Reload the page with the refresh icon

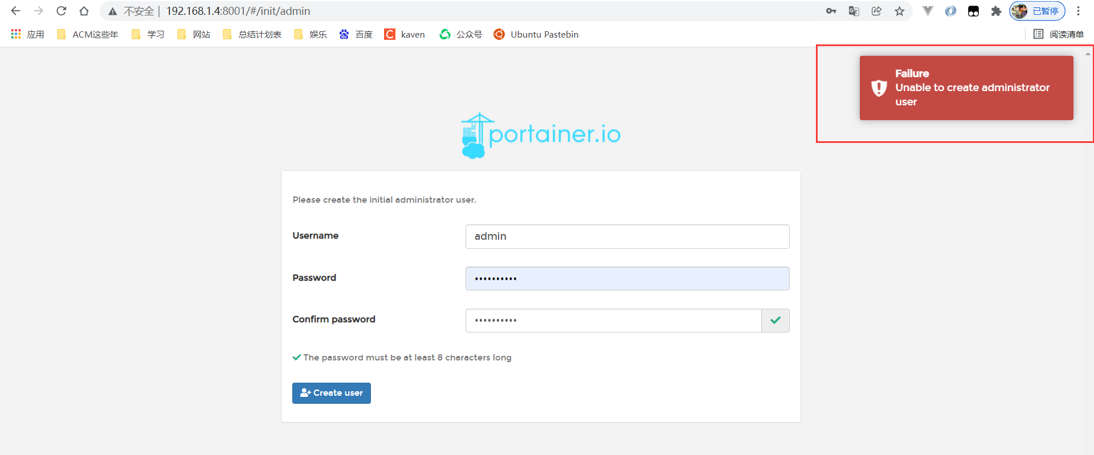click(x=61, y=11)
